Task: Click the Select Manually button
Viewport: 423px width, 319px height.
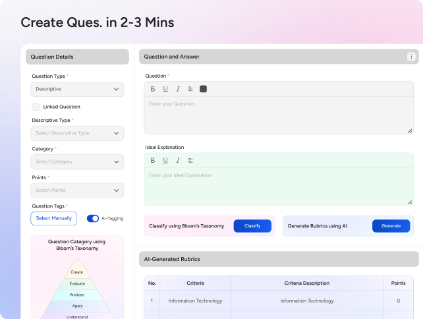Action: coord(53,218)
